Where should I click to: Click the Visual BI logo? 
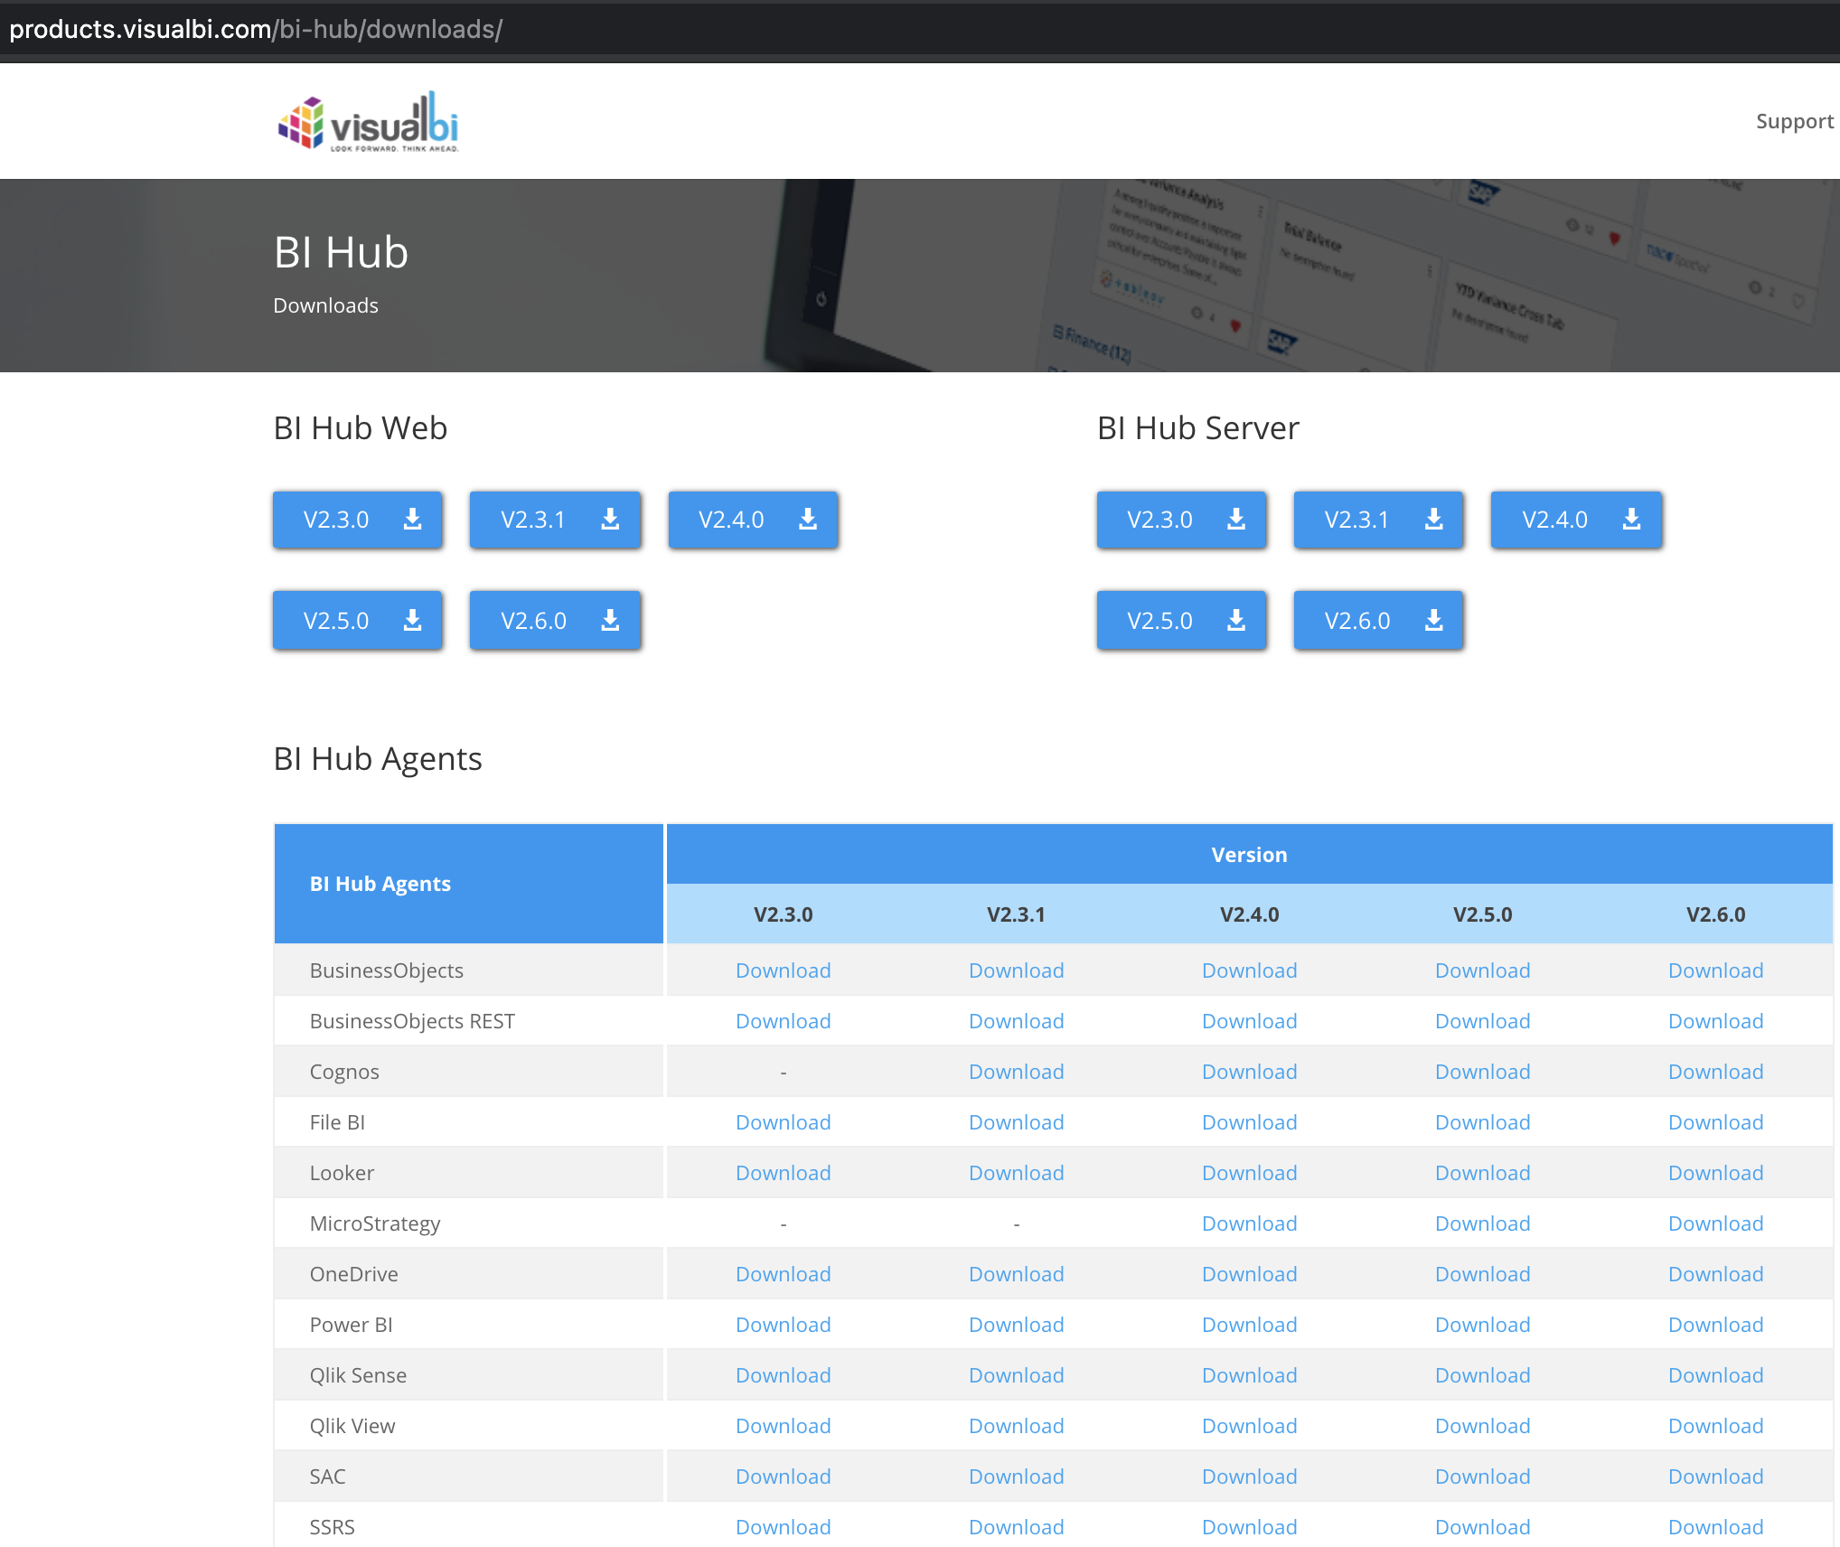(x=368, y=121)
